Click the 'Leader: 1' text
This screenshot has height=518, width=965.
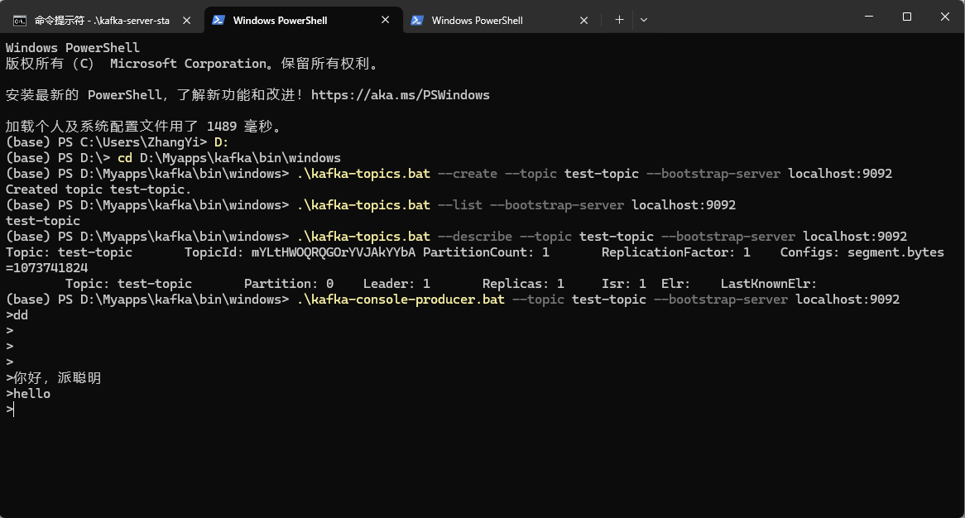[x=396, y=284]
